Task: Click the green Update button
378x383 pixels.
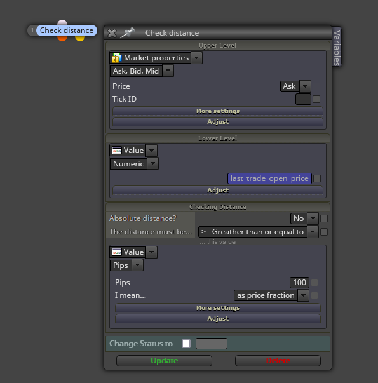Action: [164, 361]
